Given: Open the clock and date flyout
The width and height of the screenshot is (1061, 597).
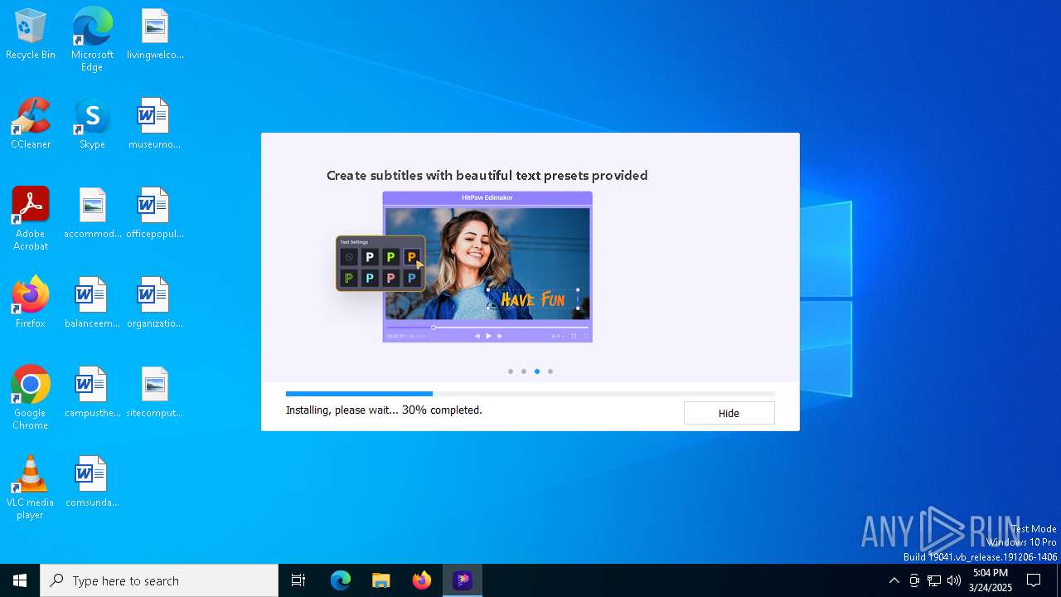Looking at the screenshot, I should tap(991, 580).
